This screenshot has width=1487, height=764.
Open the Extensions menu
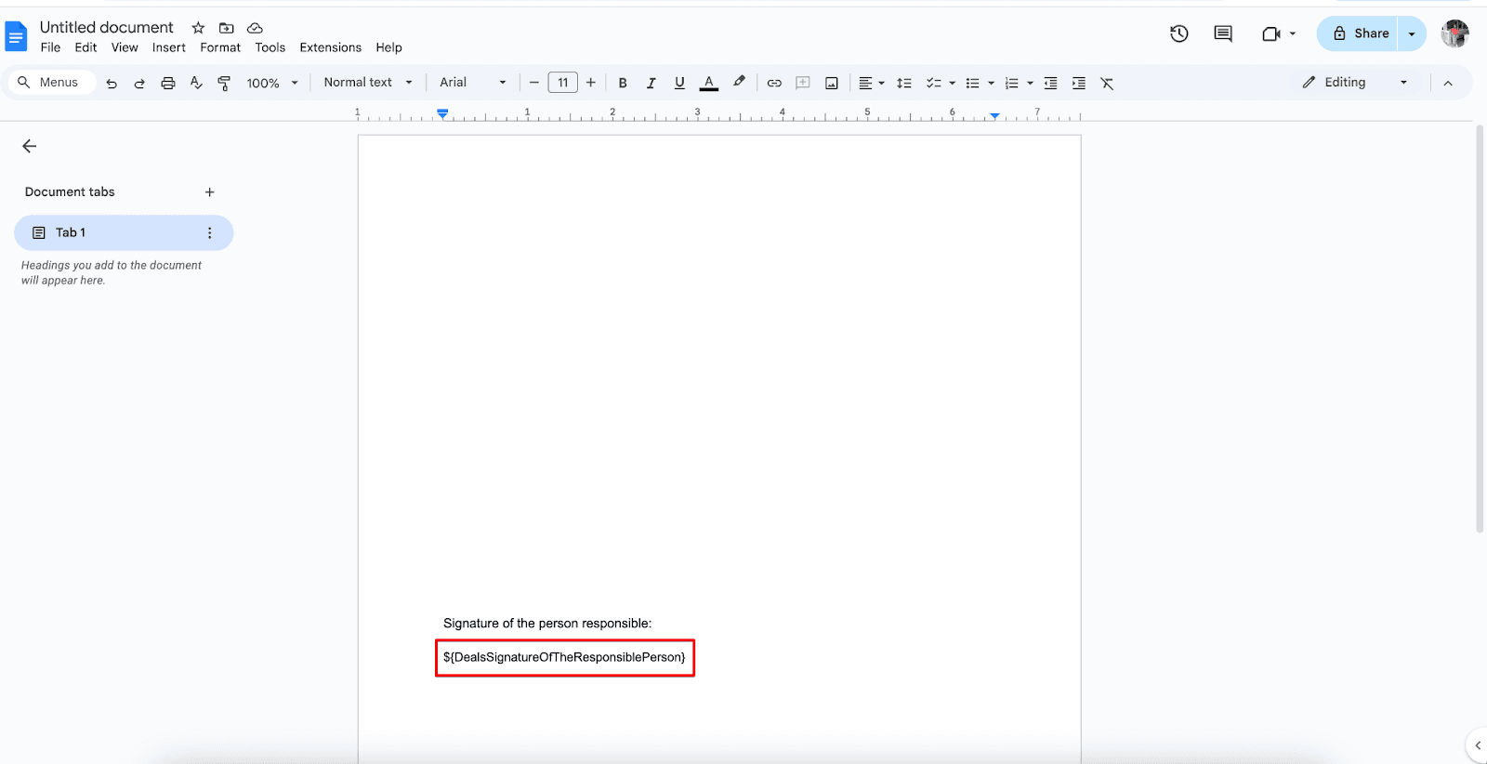pyautogui.click(x=330, y=47)
